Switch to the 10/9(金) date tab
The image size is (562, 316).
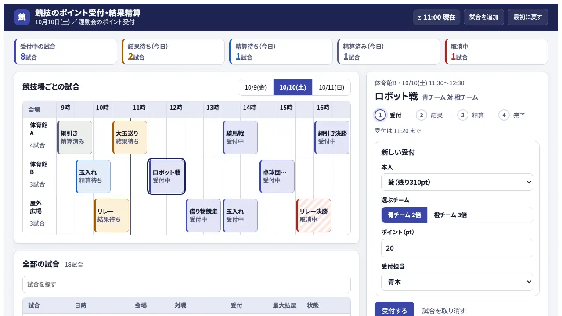[x=256, y=87]
